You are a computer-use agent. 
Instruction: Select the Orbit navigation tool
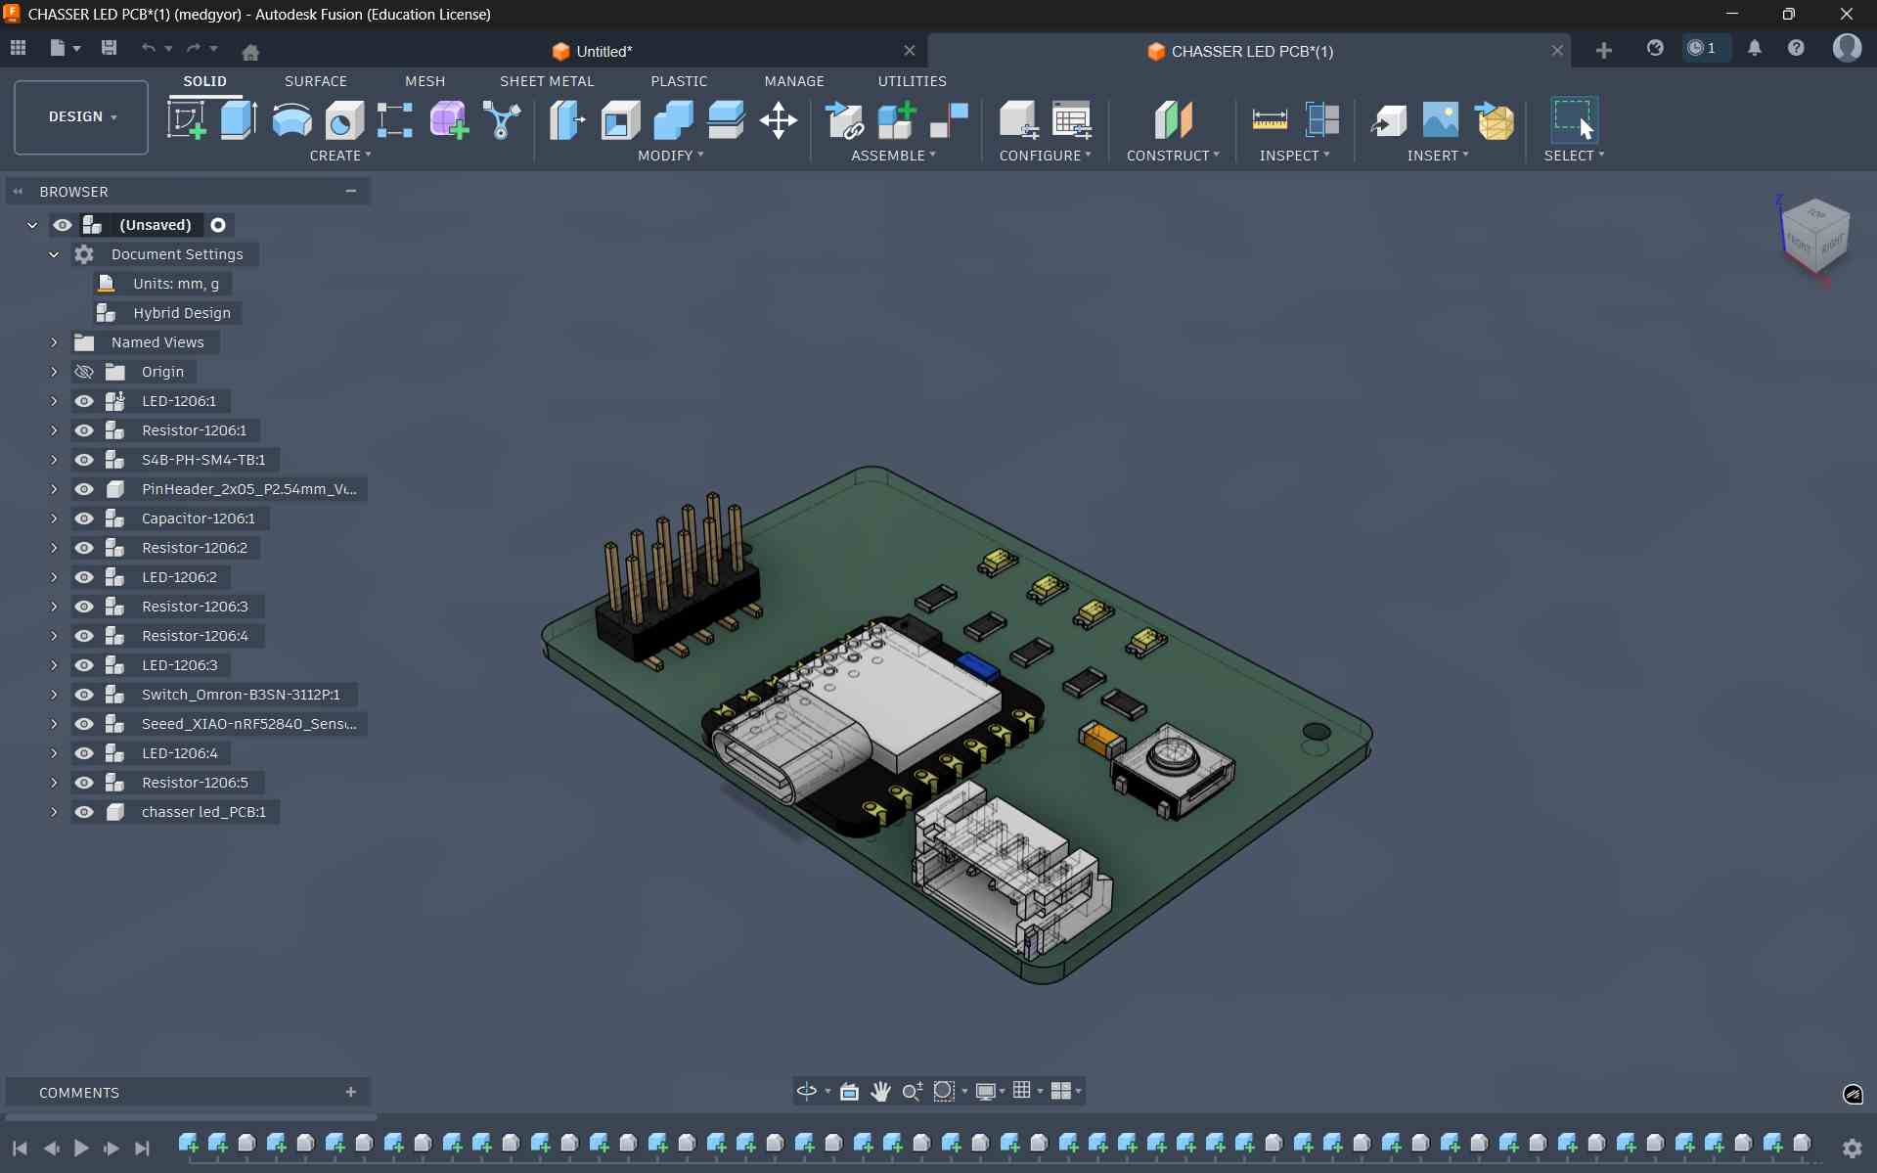807,1091
